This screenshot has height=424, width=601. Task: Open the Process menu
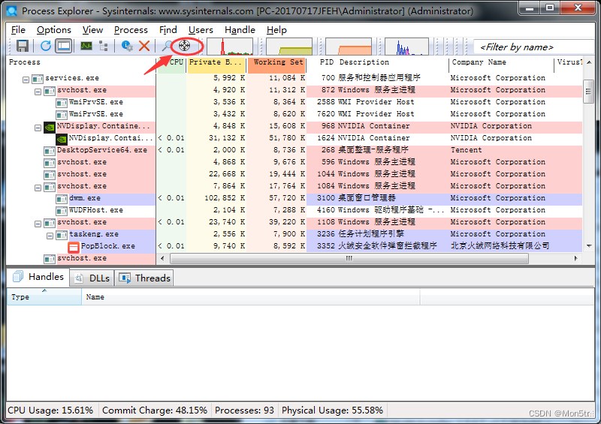(131, 30)
